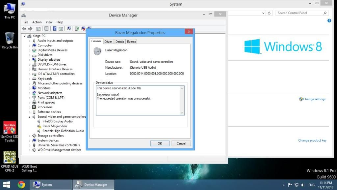Image resolution: width=337 pixels, height=190 pixels.
Task: Scan for hardware changes via toolbar icon
Action: (x=69, y=29)
